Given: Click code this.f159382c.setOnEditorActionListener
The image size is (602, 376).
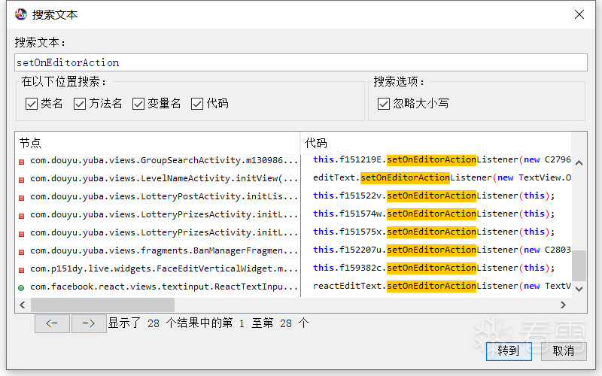Looking at the screenshot, I should [434, 268].
